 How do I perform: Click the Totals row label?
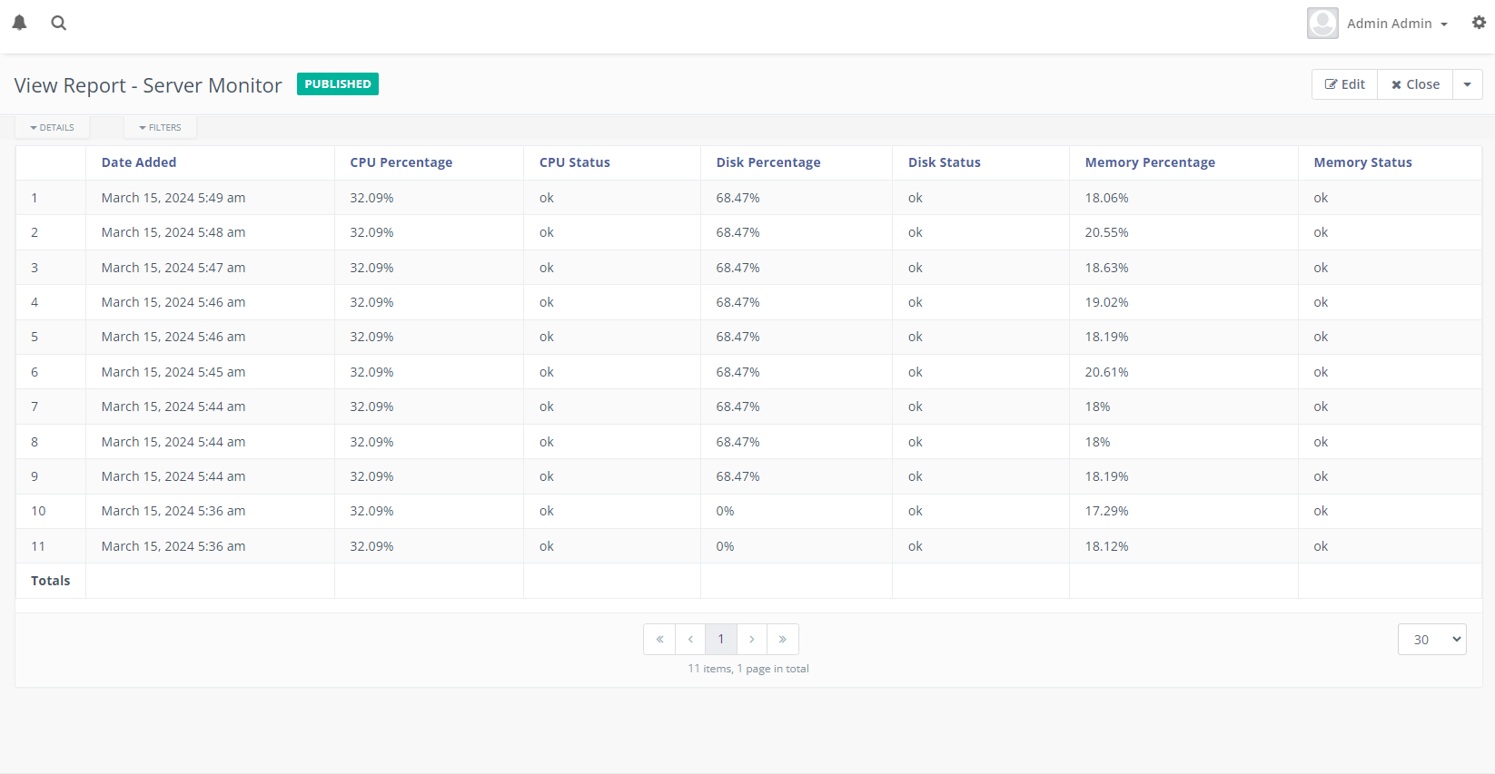tap(51, 581)
